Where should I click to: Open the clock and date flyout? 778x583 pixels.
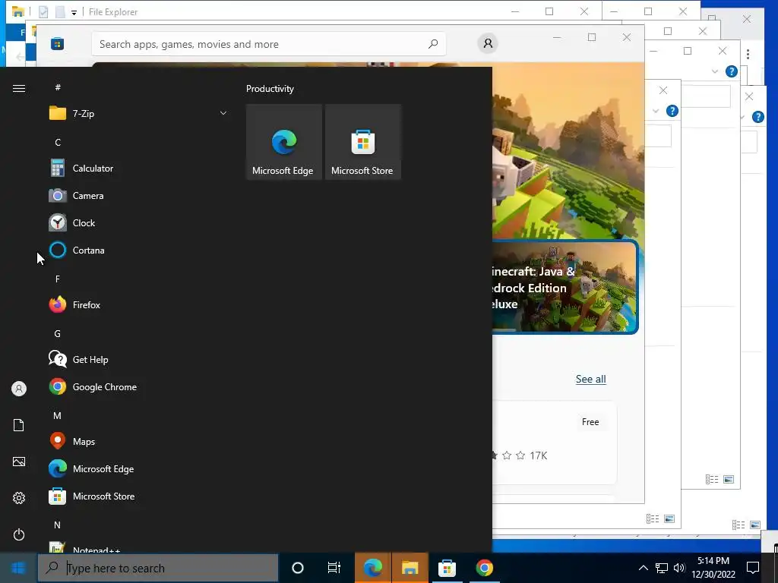713,568
